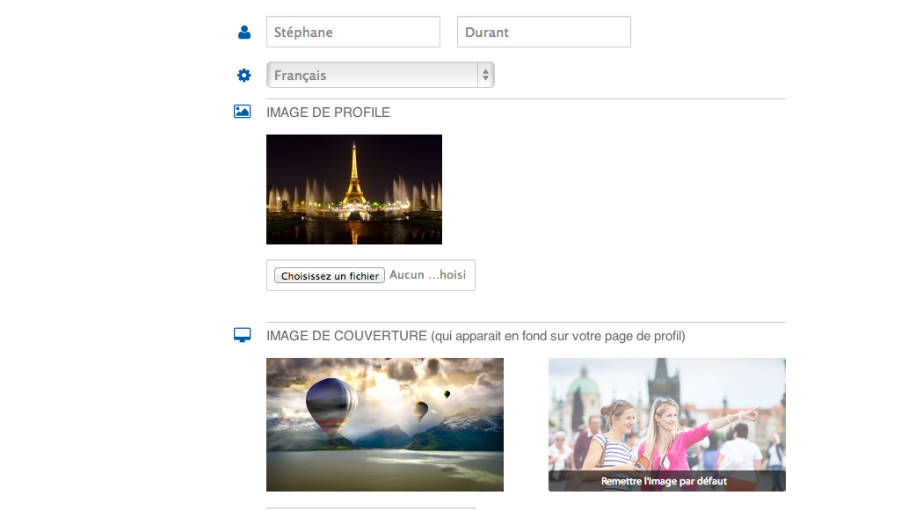Open the Français language dropdown
This screenshot has width=923, height=510.
381,75
